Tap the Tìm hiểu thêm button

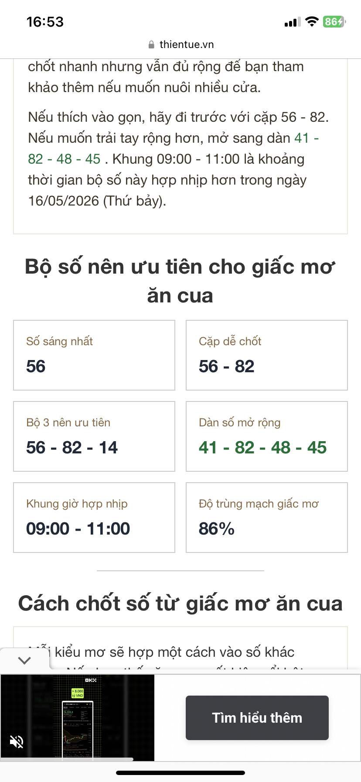tap(257, 718)
